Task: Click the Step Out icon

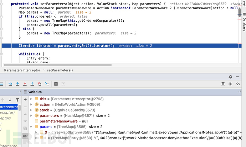Action: [x=32, y=84]
